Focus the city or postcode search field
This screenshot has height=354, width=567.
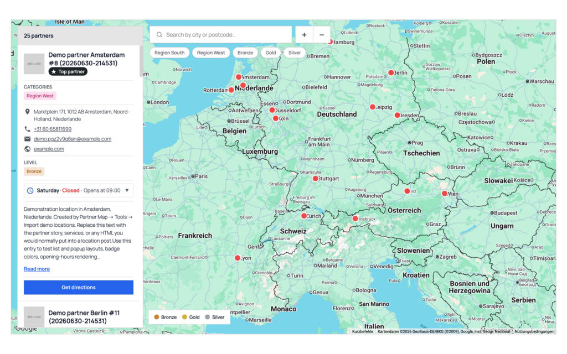pos(220,35)
